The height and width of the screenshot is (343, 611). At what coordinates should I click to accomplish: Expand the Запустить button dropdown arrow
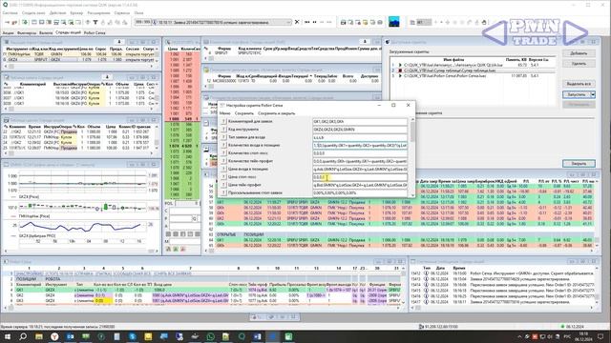point(593,94)
